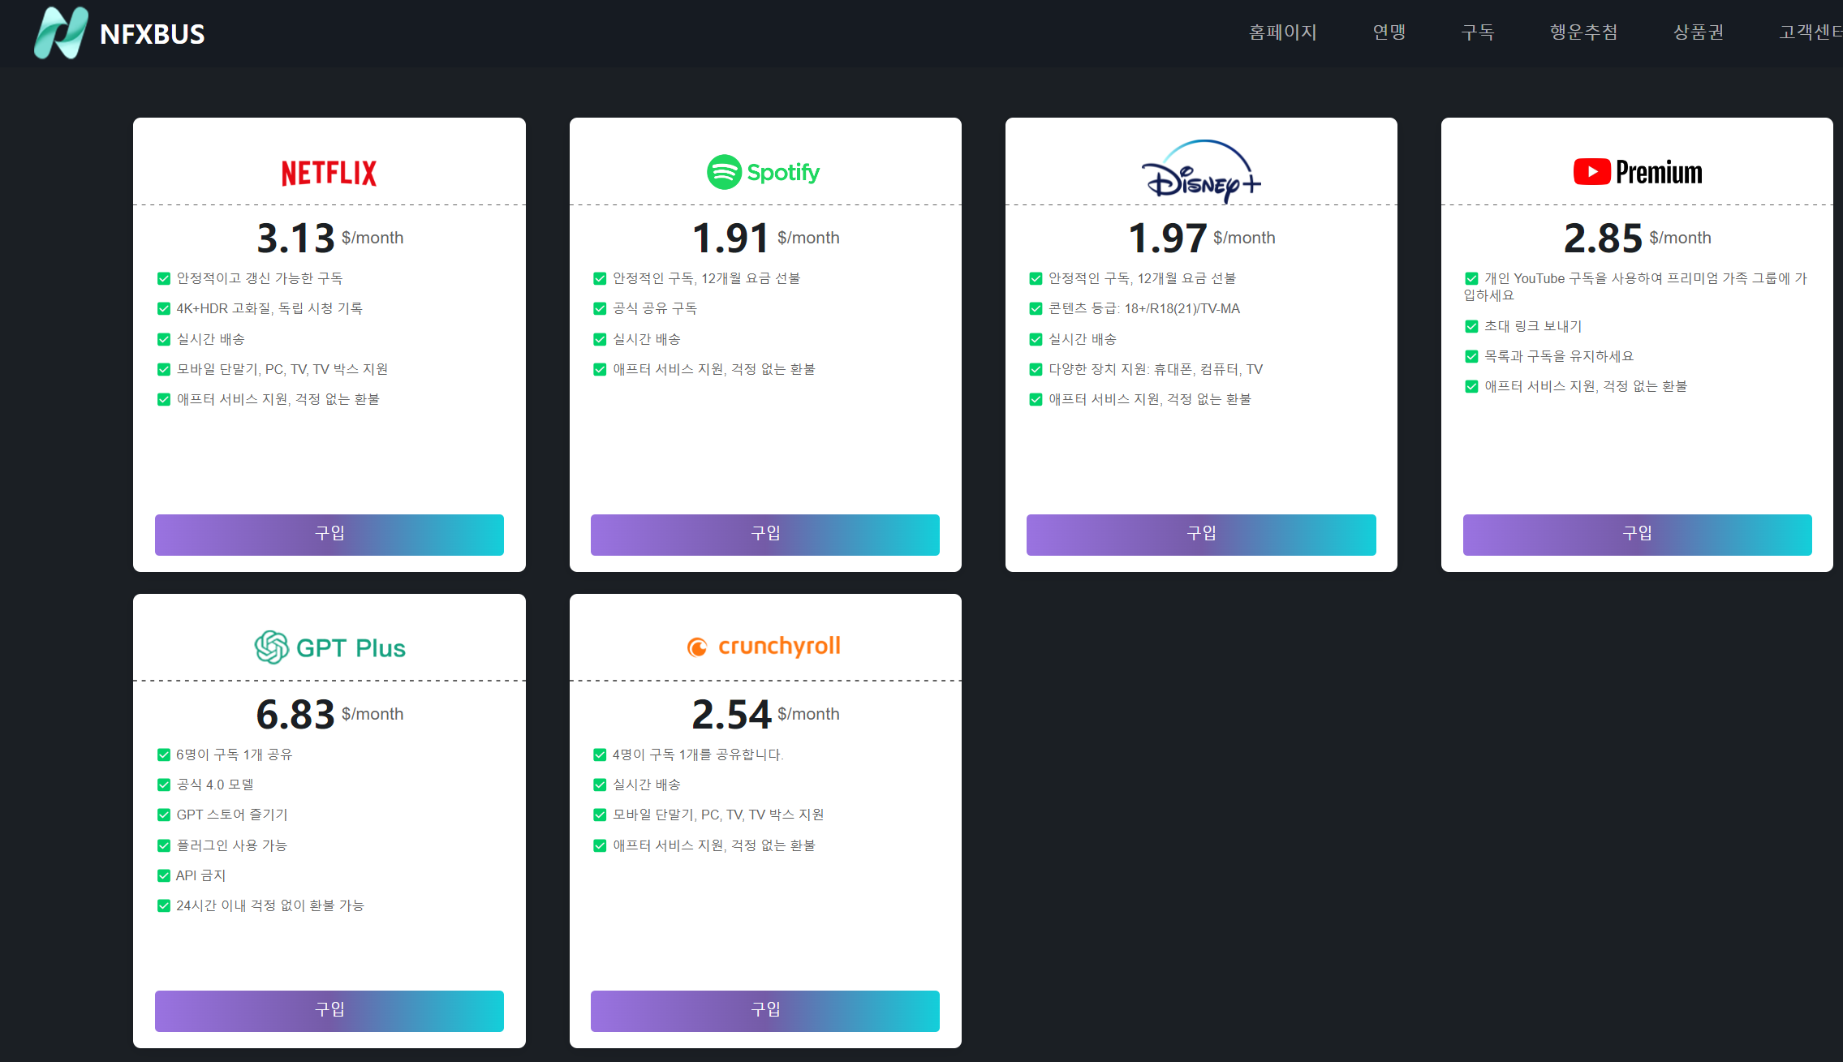
Task: Click the check icon beside 다양한 장치 지원
Action: tap(1036, 370)
